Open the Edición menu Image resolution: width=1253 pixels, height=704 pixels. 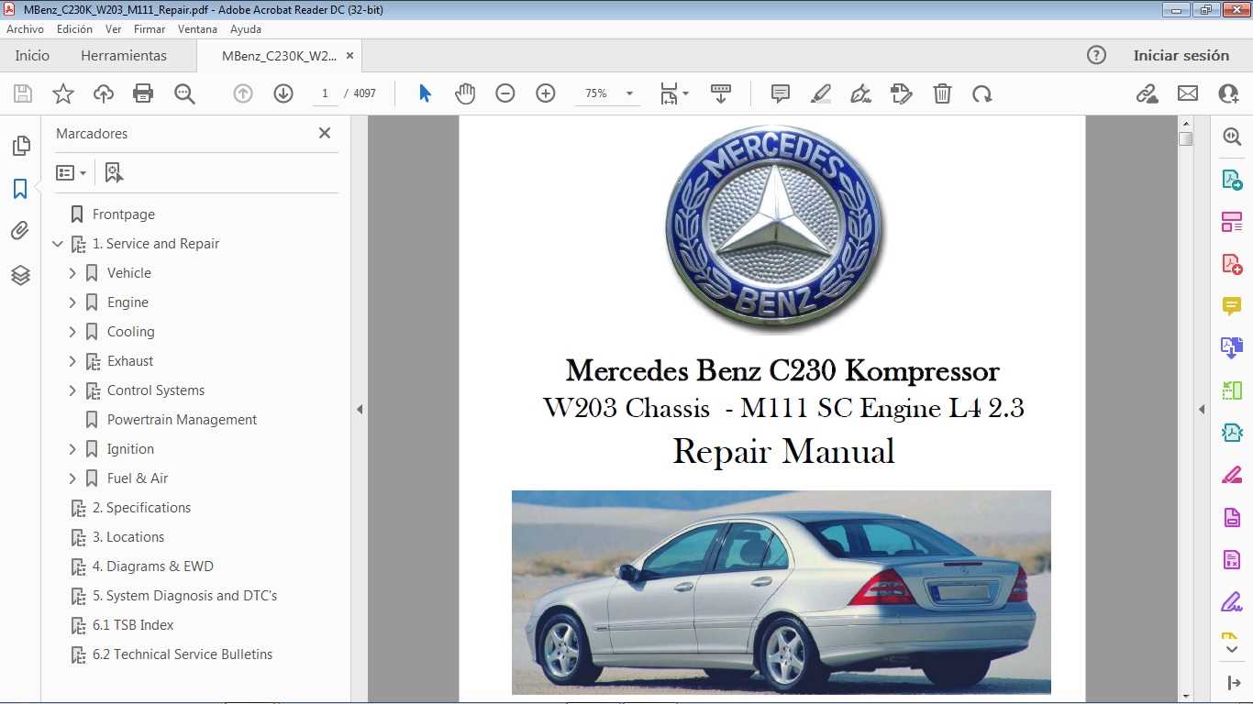tap(74, 29)
